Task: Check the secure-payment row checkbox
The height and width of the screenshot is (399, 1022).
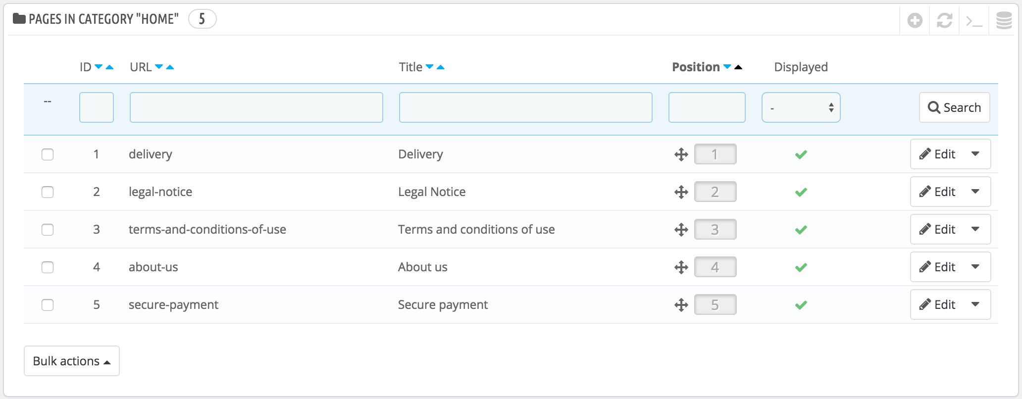Action: (x=48, y=305)
